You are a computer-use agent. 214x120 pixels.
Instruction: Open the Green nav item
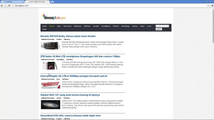(x=142, y=26)
